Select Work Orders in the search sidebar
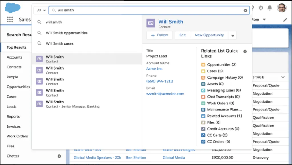Viewport: 292px width, 165px height. click(17, 136)
